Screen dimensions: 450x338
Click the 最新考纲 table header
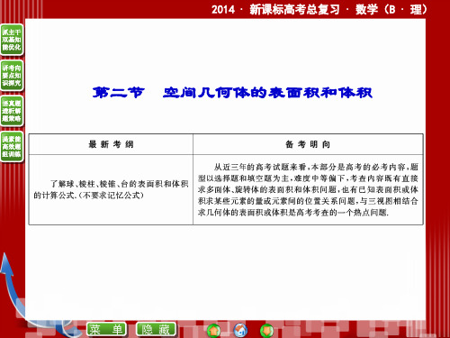pos(111,144)
